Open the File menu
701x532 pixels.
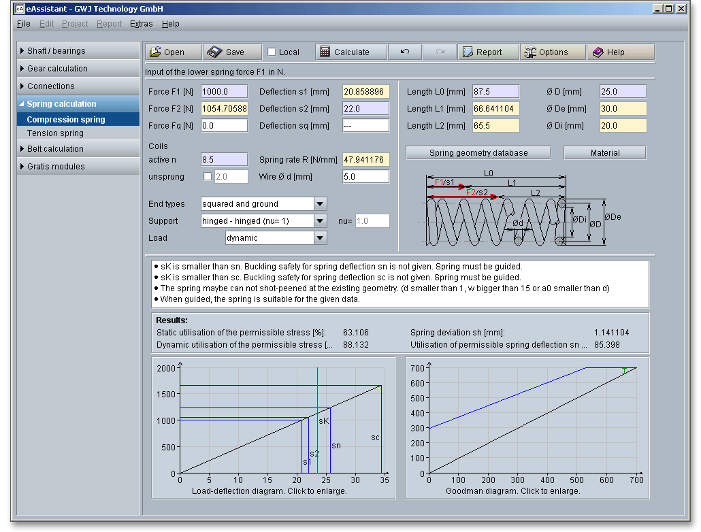tap(23, 24)
